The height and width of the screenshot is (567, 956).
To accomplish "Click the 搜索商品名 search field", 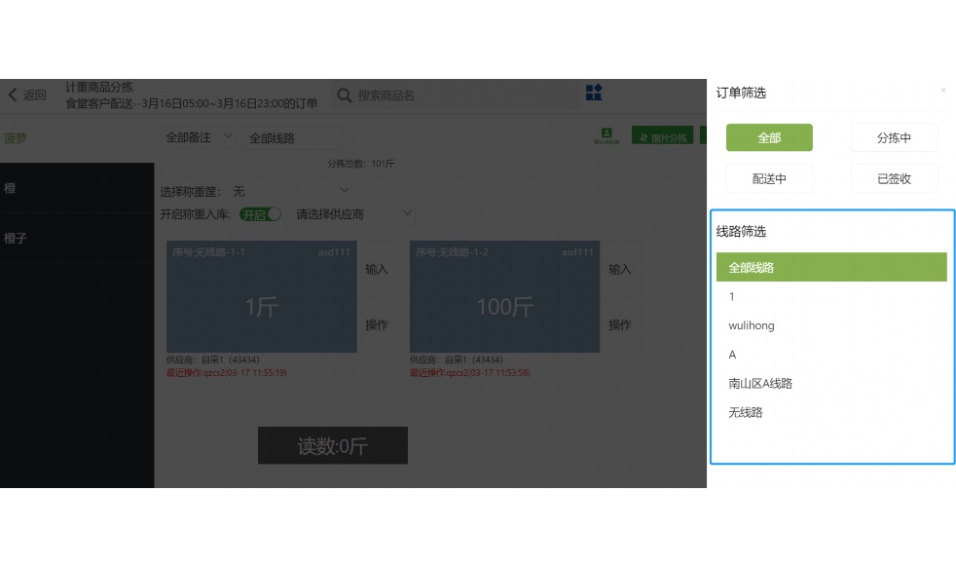I will [409, 94].
